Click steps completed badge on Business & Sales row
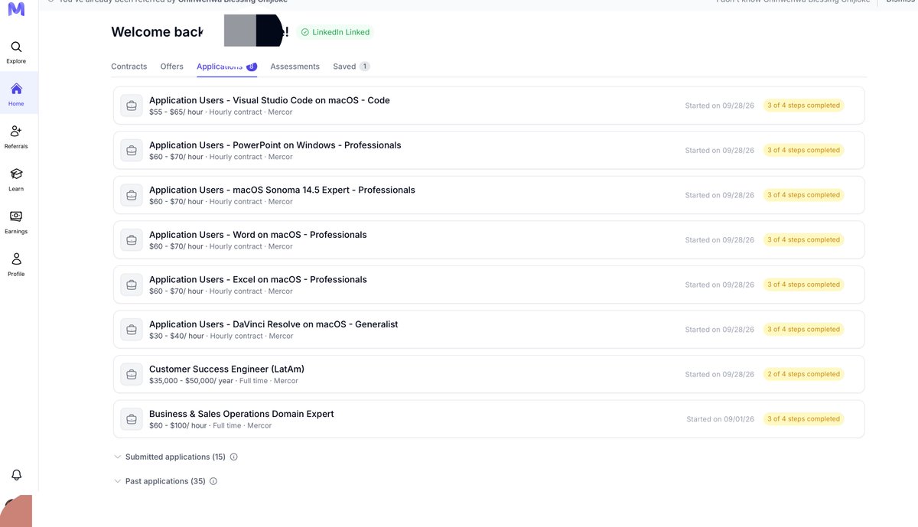918x527 pixels. [x=803, y=419]
